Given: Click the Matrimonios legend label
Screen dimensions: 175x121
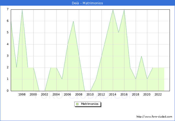Looking at the screenshot, I should pos(90,104).
